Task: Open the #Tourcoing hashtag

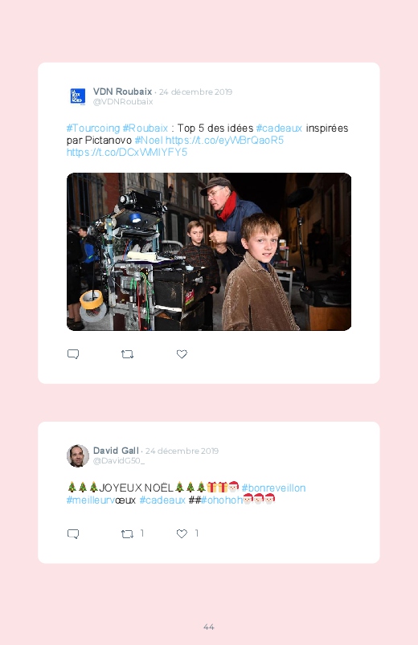Action: [x=93, y=129]
